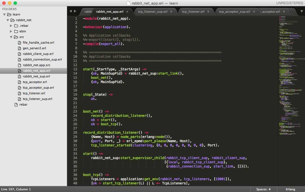Collapse the src folder

11,37
